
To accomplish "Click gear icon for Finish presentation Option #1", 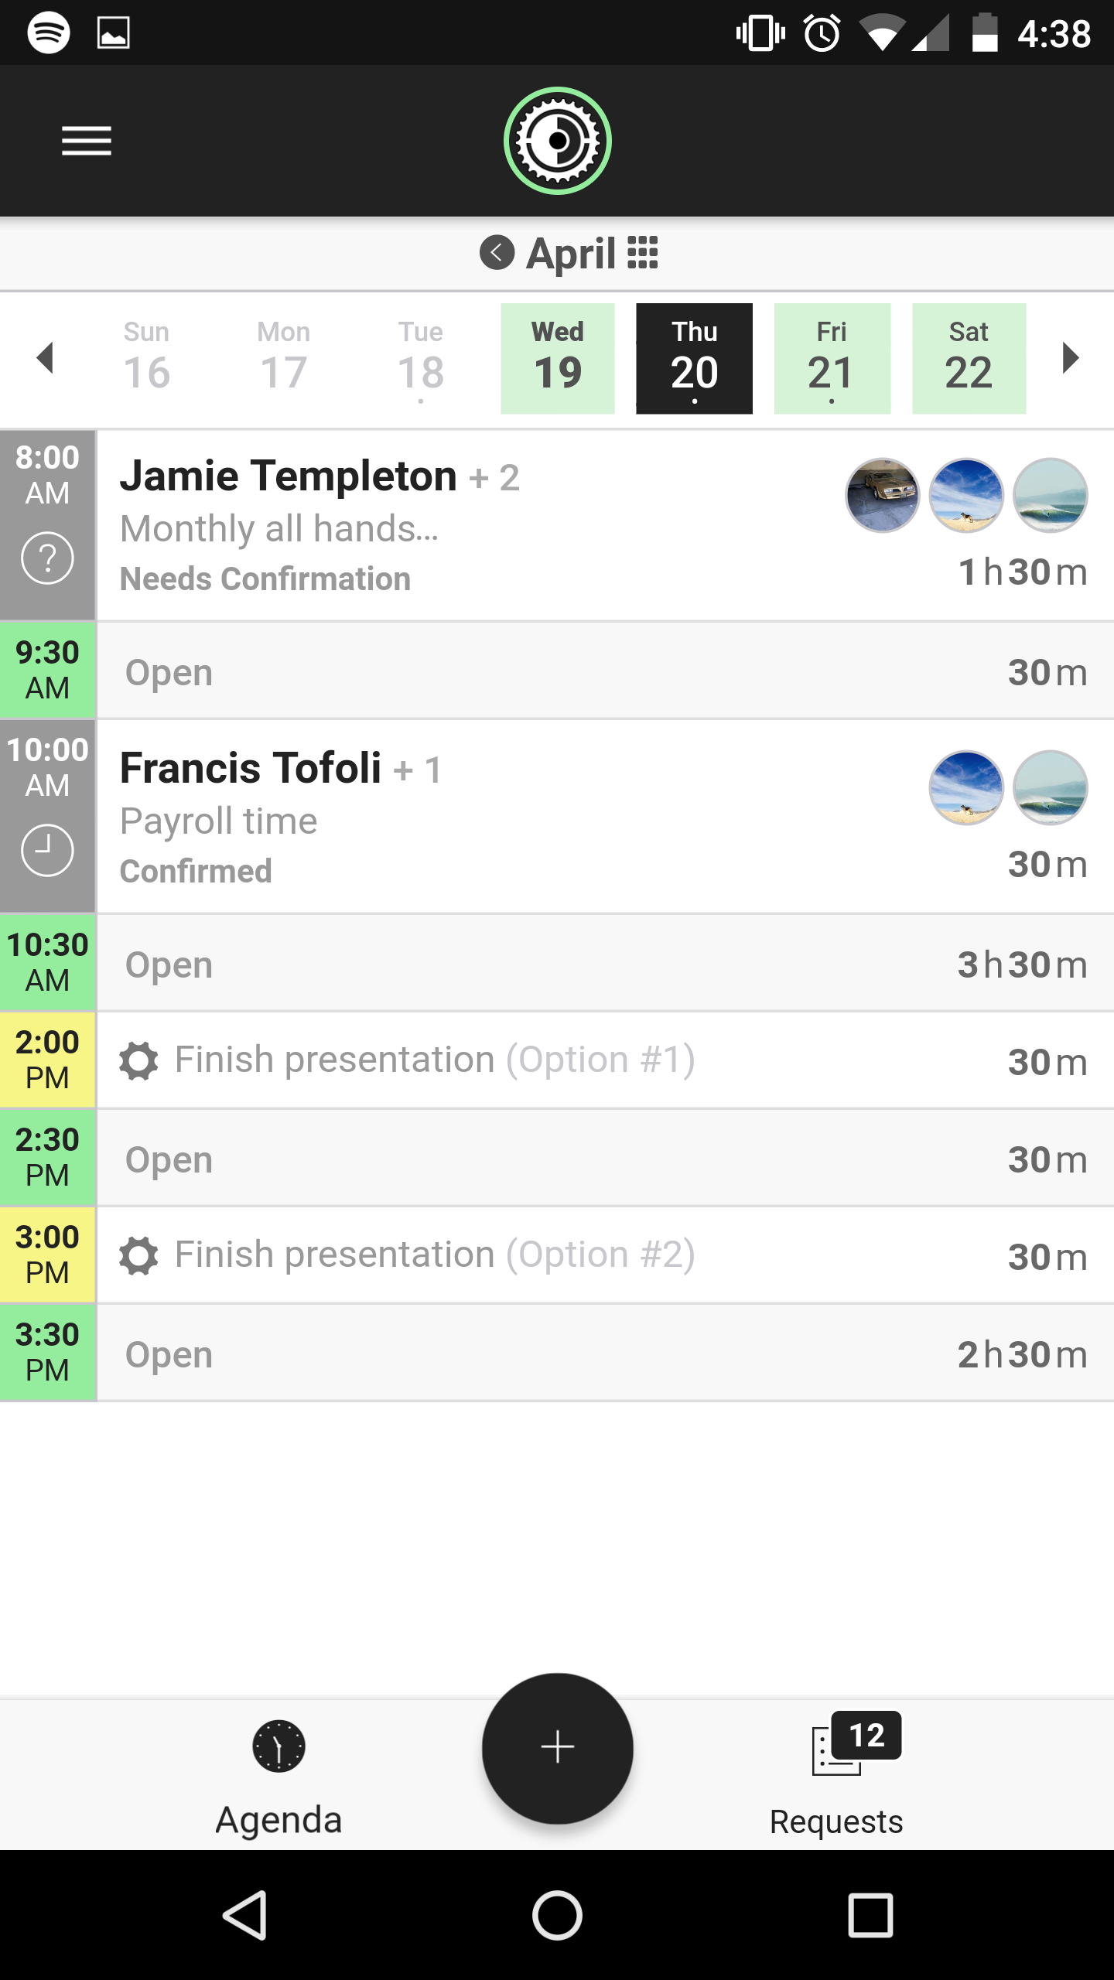I will [139, 1060].
